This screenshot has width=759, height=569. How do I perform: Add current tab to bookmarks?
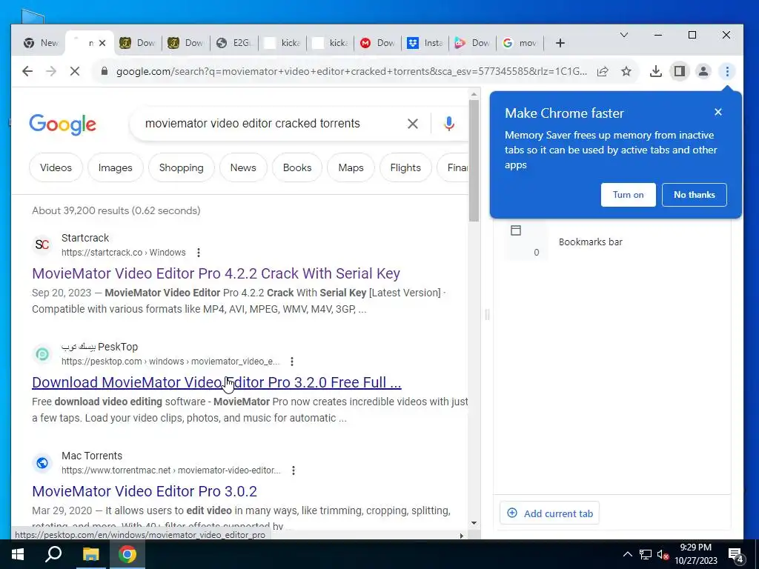pos(550,513)
